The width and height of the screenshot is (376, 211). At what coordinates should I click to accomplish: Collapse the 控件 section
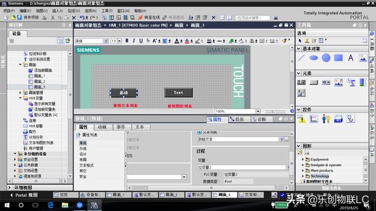299,110
